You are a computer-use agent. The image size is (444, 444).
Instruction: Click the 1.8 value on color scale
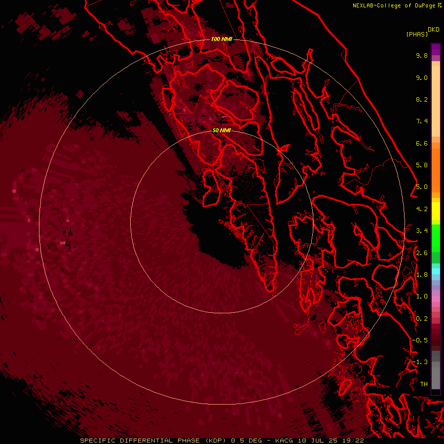click(422, 275)
